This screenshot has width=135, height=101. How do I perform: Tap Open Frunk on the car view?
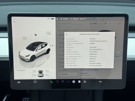pos(25,38)
